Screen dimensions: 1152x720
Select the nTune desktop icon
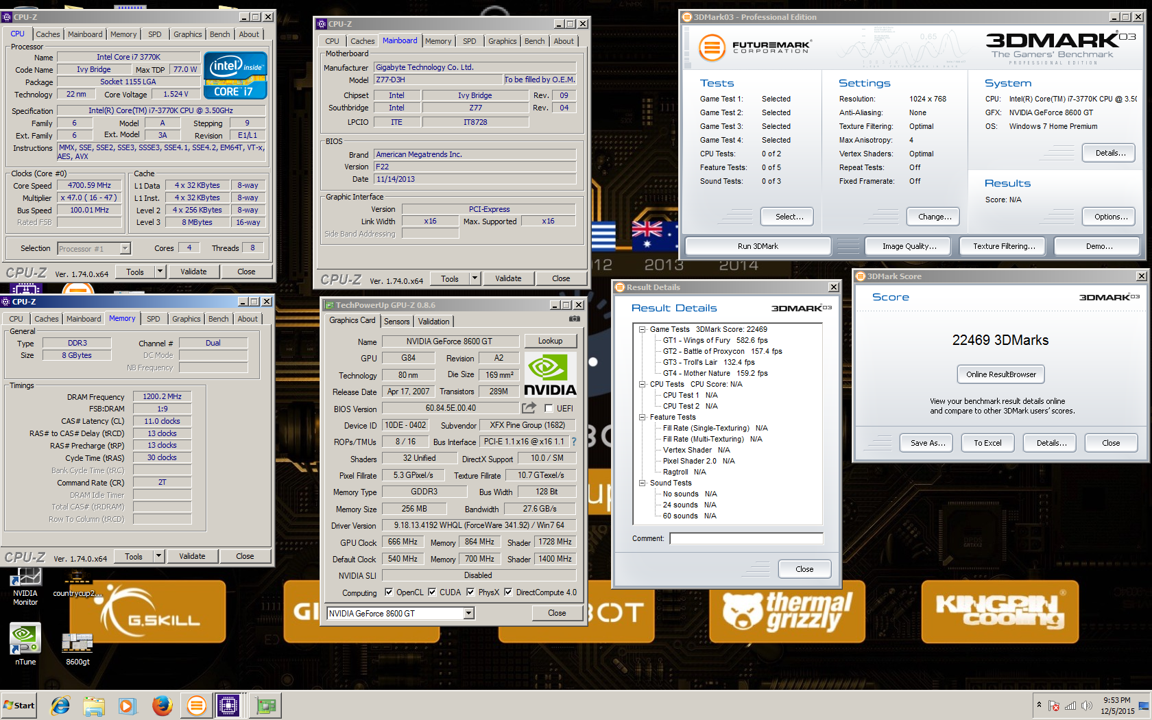coord(25,645)
